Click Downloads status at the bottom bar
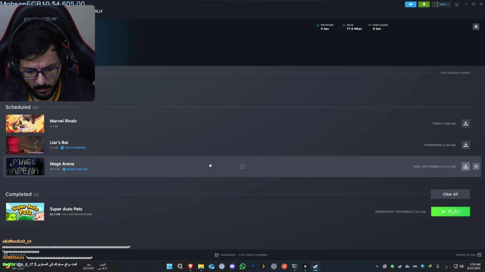The width and height of the screenshot is (485, 272). [x=241, y=255]
